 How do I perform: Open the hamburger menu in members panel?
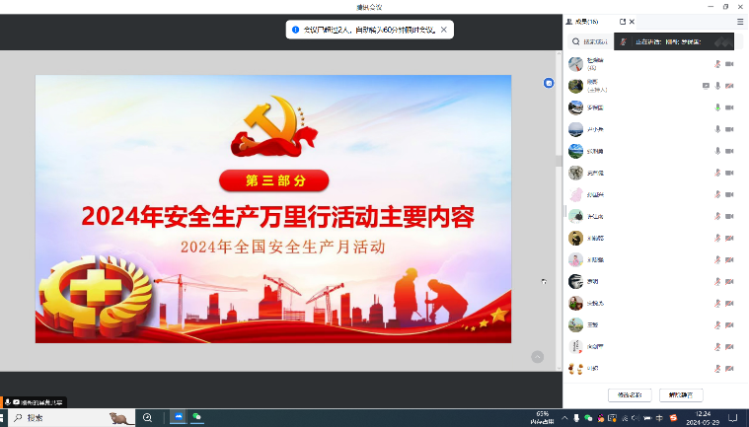[x=740, y=21]
